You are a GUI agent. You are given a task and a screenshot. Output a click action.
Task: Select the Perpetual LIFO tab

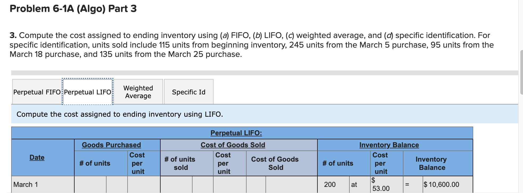point(87,92)
